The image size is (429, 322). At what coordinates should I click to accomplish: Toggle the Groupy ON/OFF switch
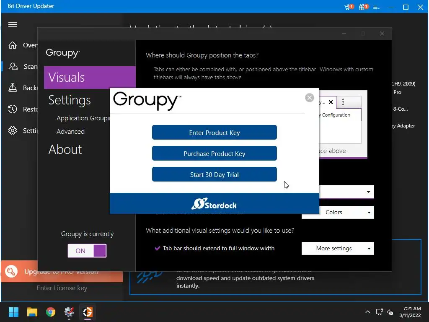(87, 251)
